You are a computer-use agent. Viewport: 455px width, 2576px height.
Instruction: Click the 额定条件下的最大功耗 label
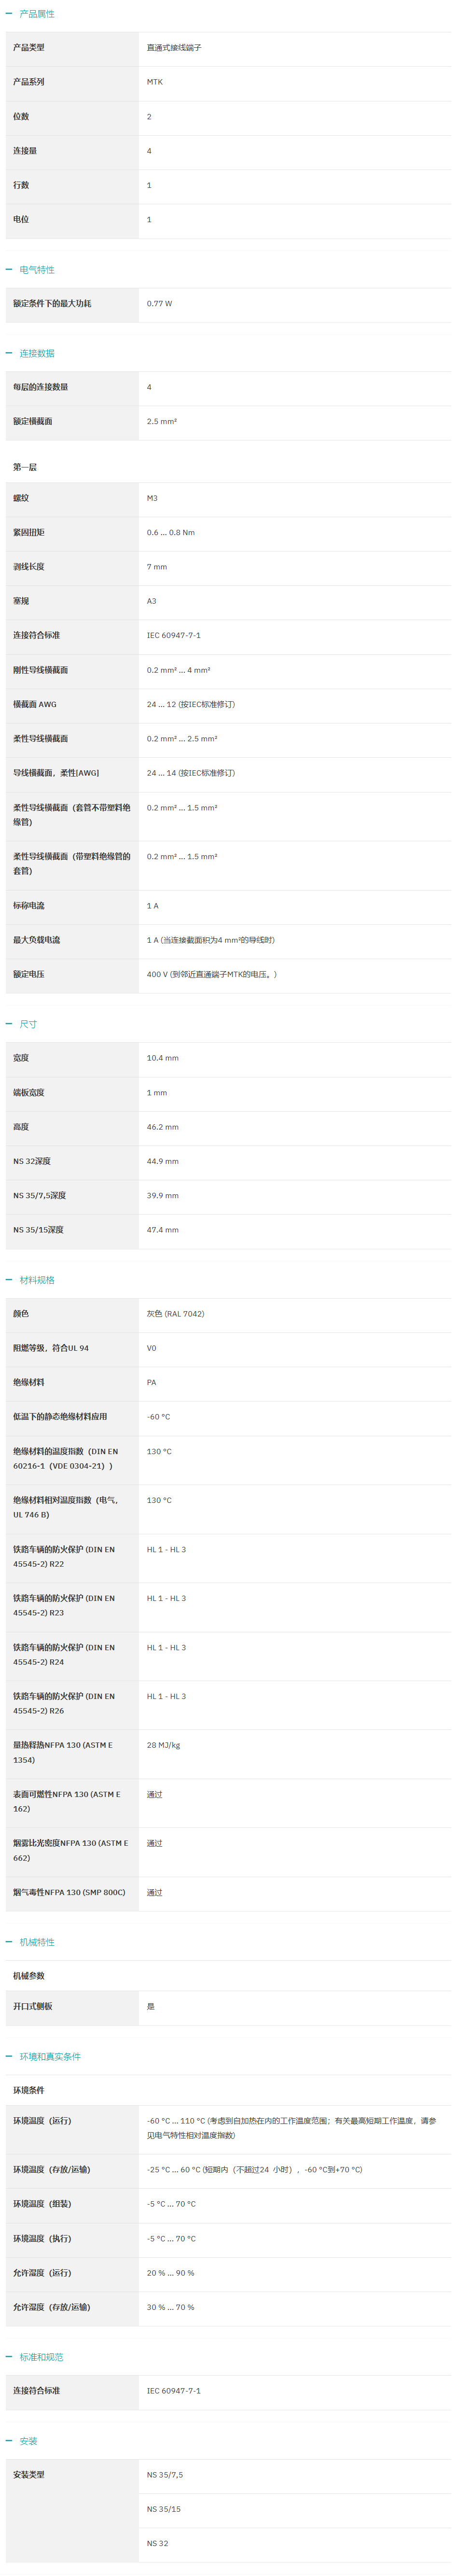coord(52,303)
